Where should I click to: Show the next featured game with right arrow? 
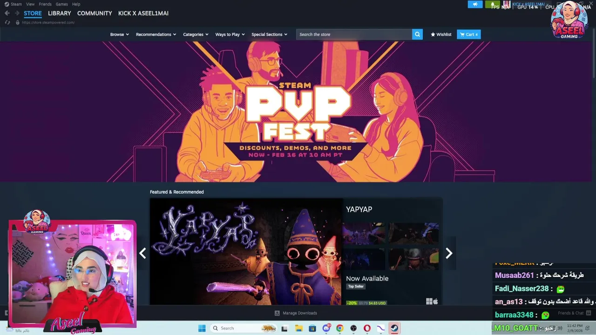click(449, 253)
